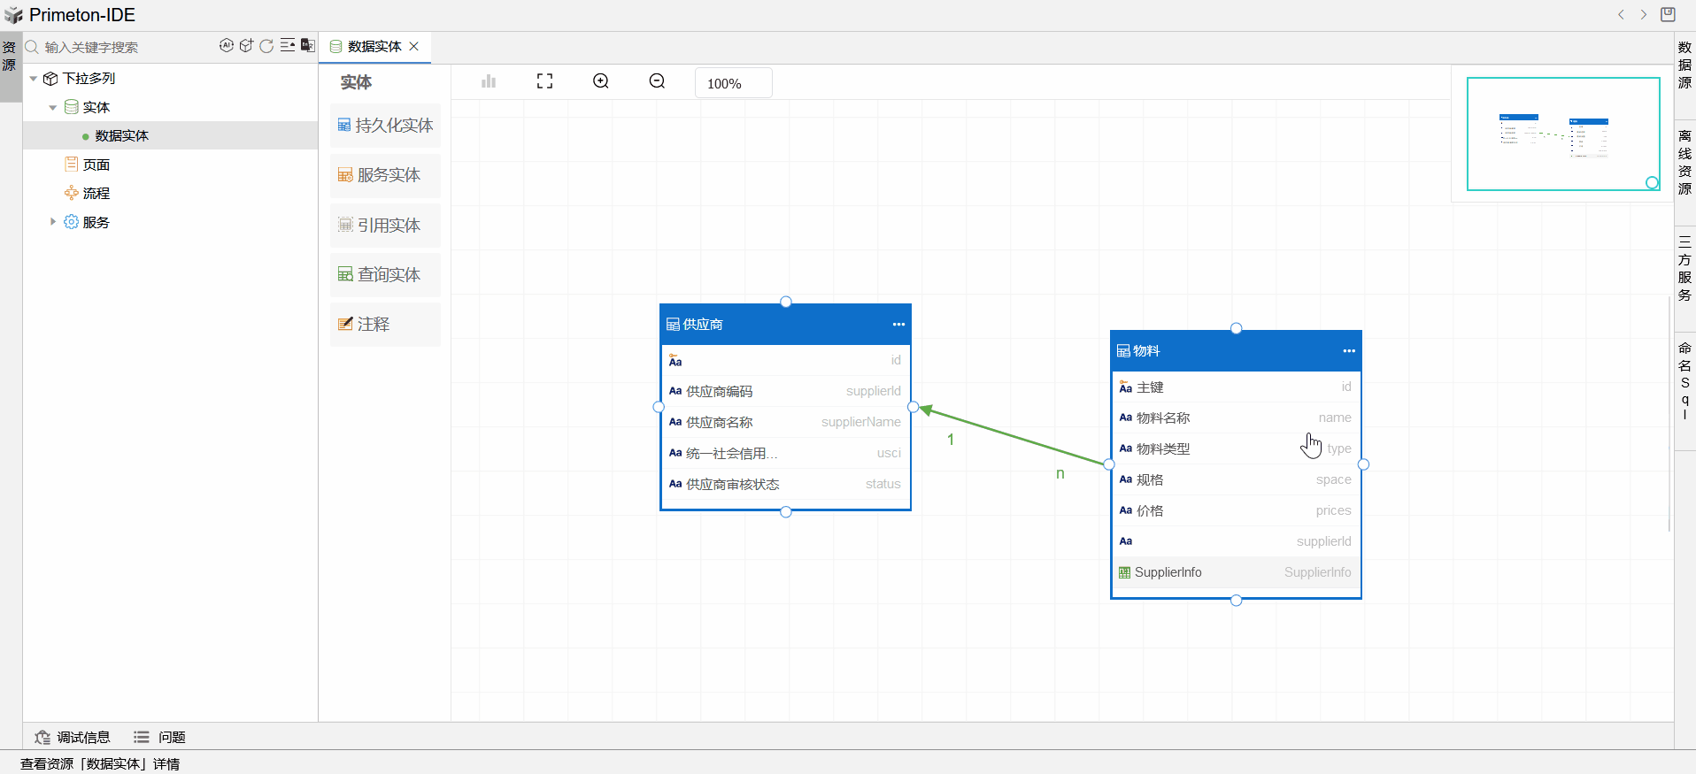
Task: Click the AI assistant icon in resource toolbar
Action: [x=227, y=46]
